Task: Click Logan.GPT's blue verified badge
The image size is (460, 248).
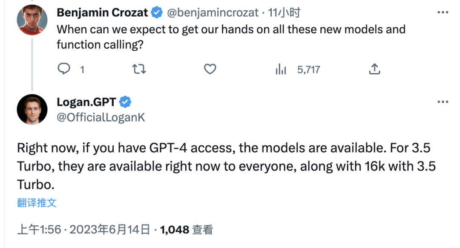Action: click(x=125, y=102)
